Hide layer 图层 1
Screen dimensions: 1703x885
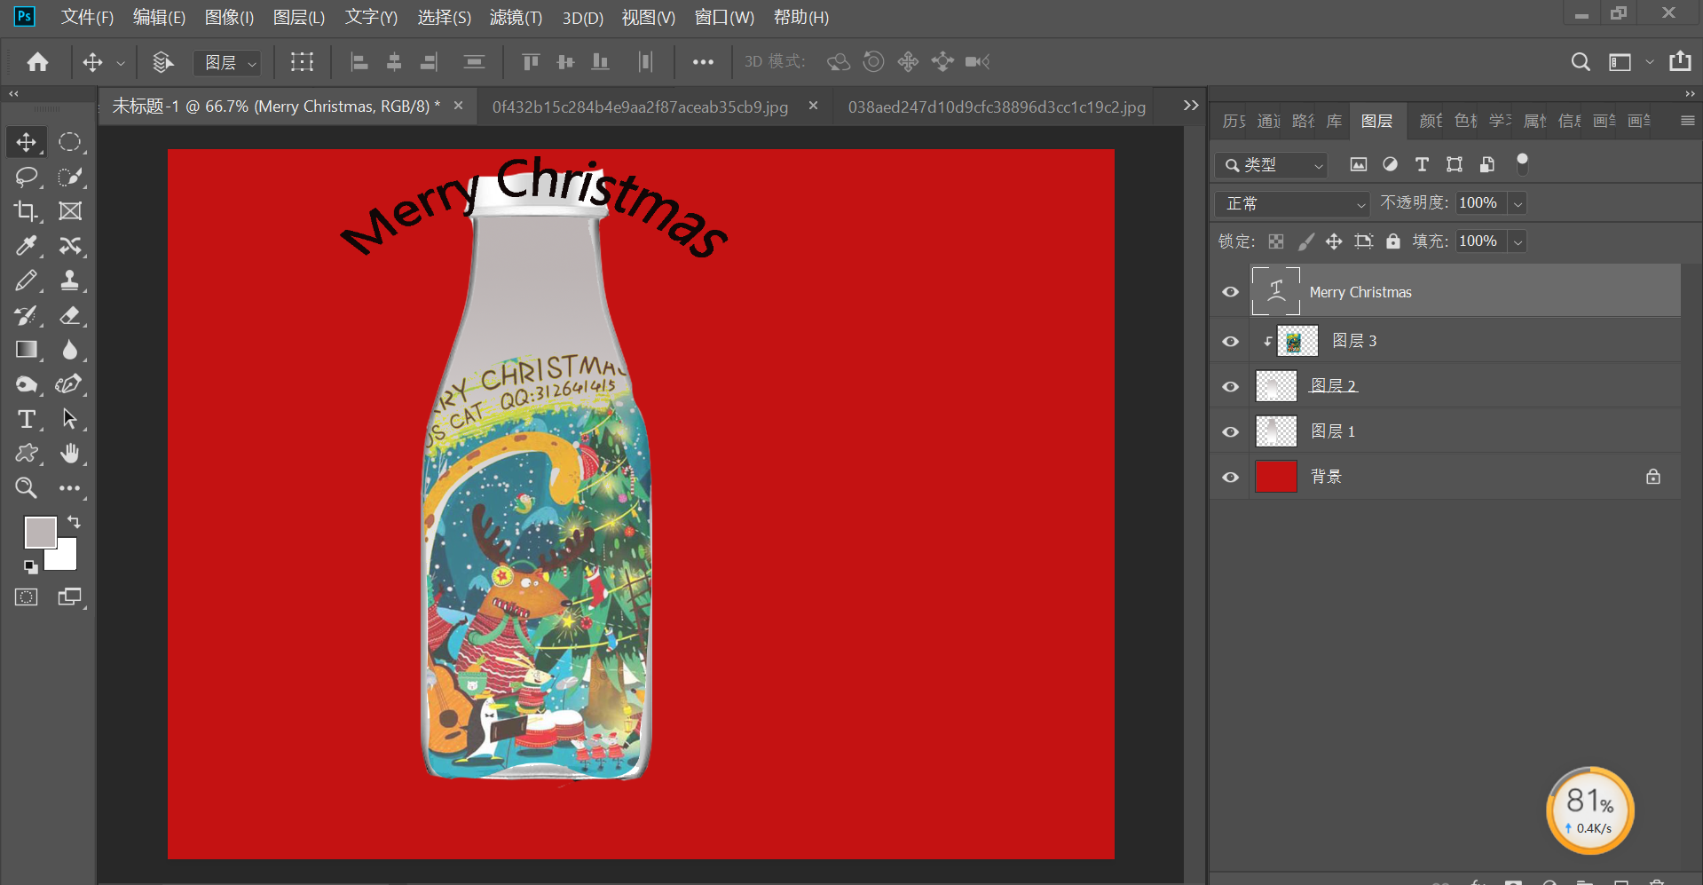(x=1230, y=432)
